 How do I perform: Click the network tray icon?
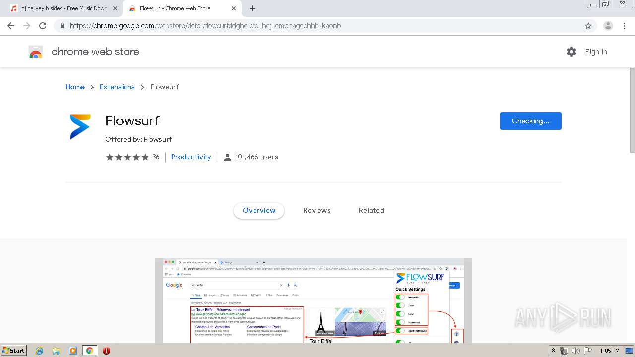coord(564,351)
